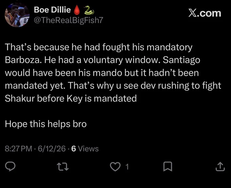Click the like count number 1
Screen dimensions: 231x188
[x=127, y=167]
